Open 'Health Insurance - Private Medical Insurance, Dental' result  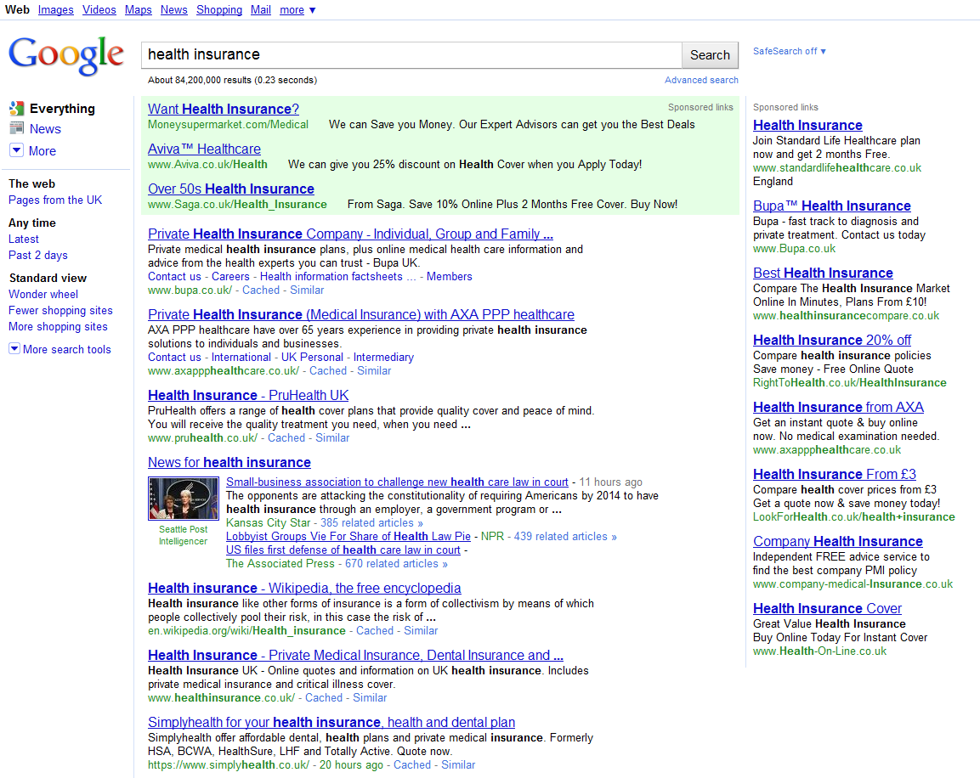click(x=355, y=656)
